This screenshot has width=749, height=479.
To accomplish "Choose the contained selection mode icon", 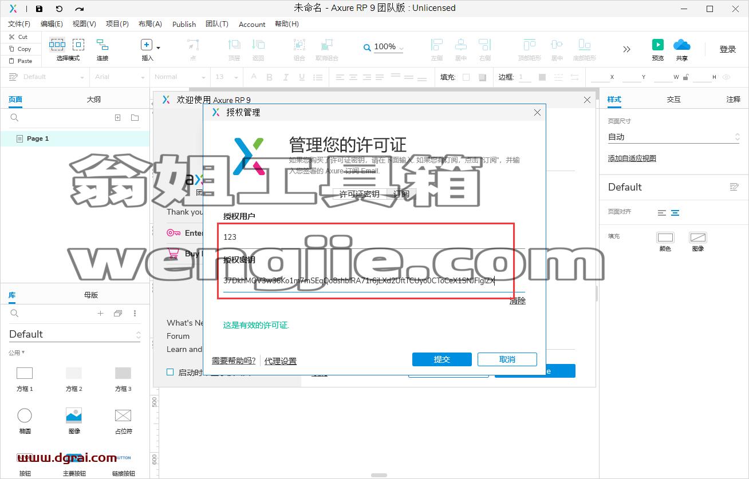I will pos(78,45).
